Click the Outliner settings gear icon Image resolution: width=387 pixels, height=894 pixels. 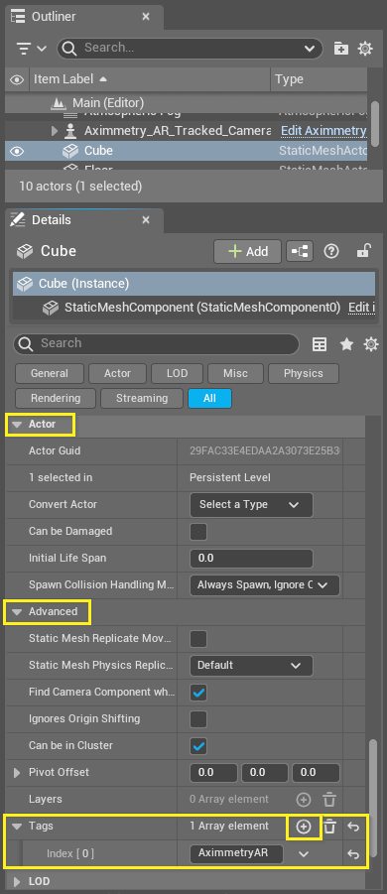[x=365, y=49]
